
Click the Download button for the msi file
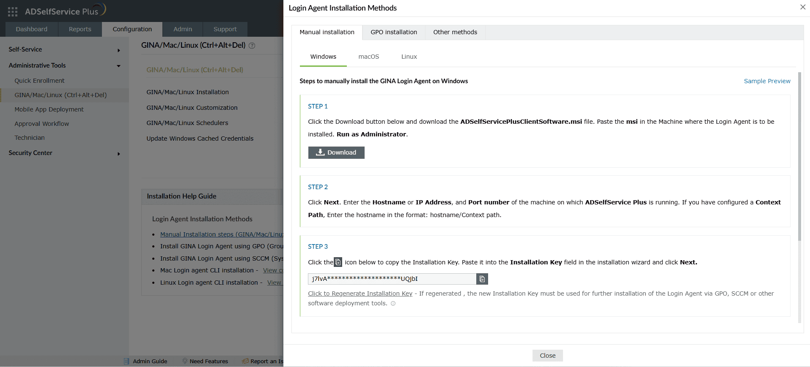[336, 152]
